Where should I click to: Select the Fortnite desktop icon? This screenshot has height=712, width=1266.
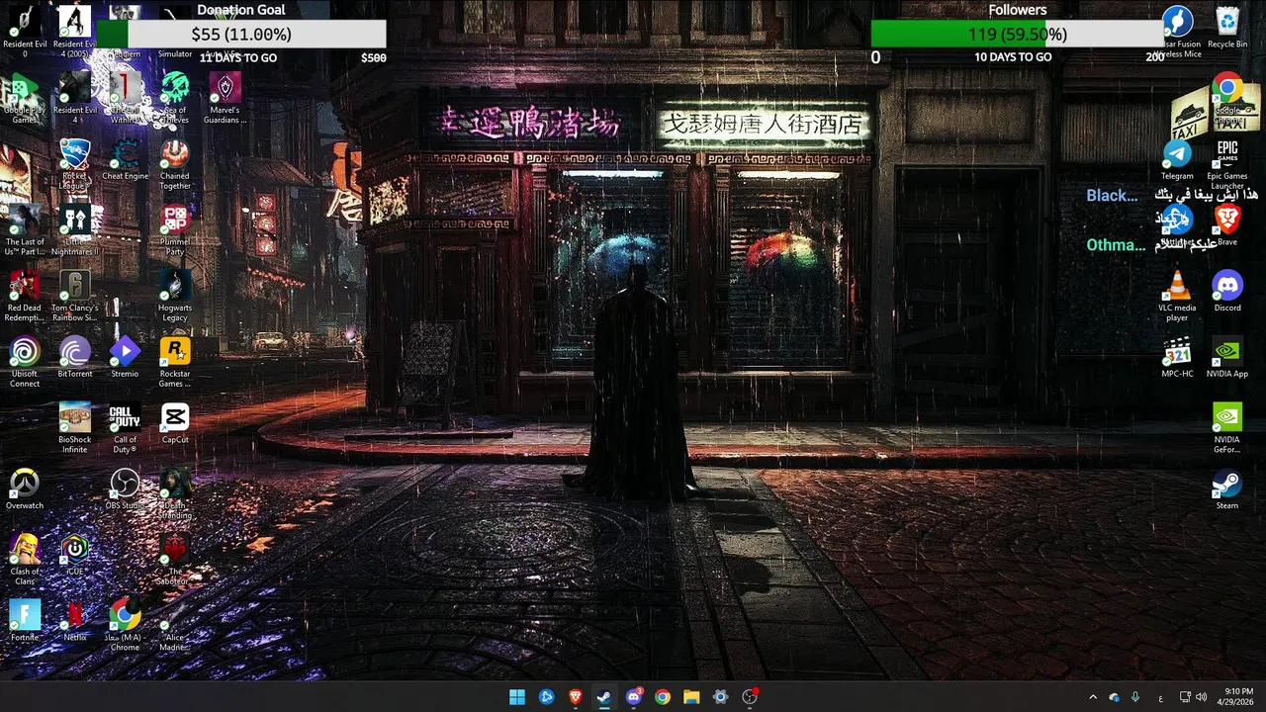tap(25, 621)
